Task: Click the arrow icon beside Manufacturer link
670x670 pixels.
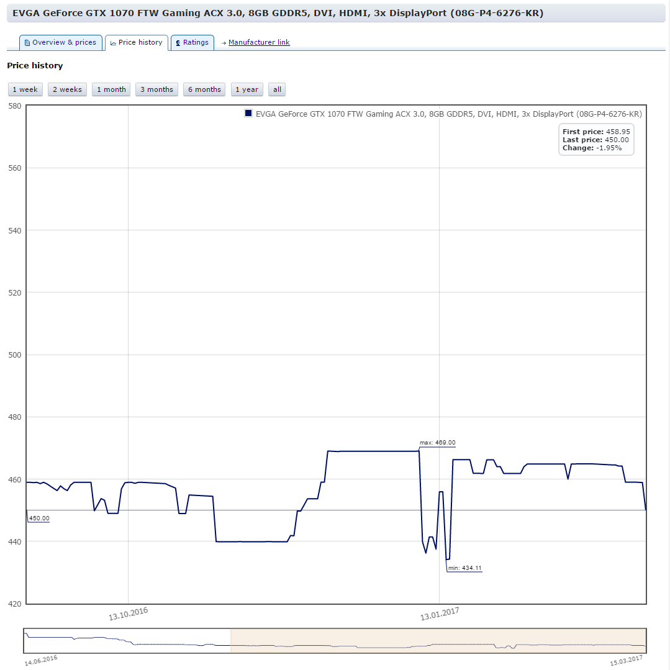Action: [224, 43]
